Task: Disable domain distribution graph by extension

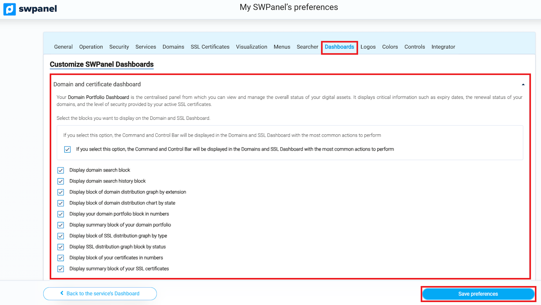Action: pyautogui.click(x=61, y=192)
